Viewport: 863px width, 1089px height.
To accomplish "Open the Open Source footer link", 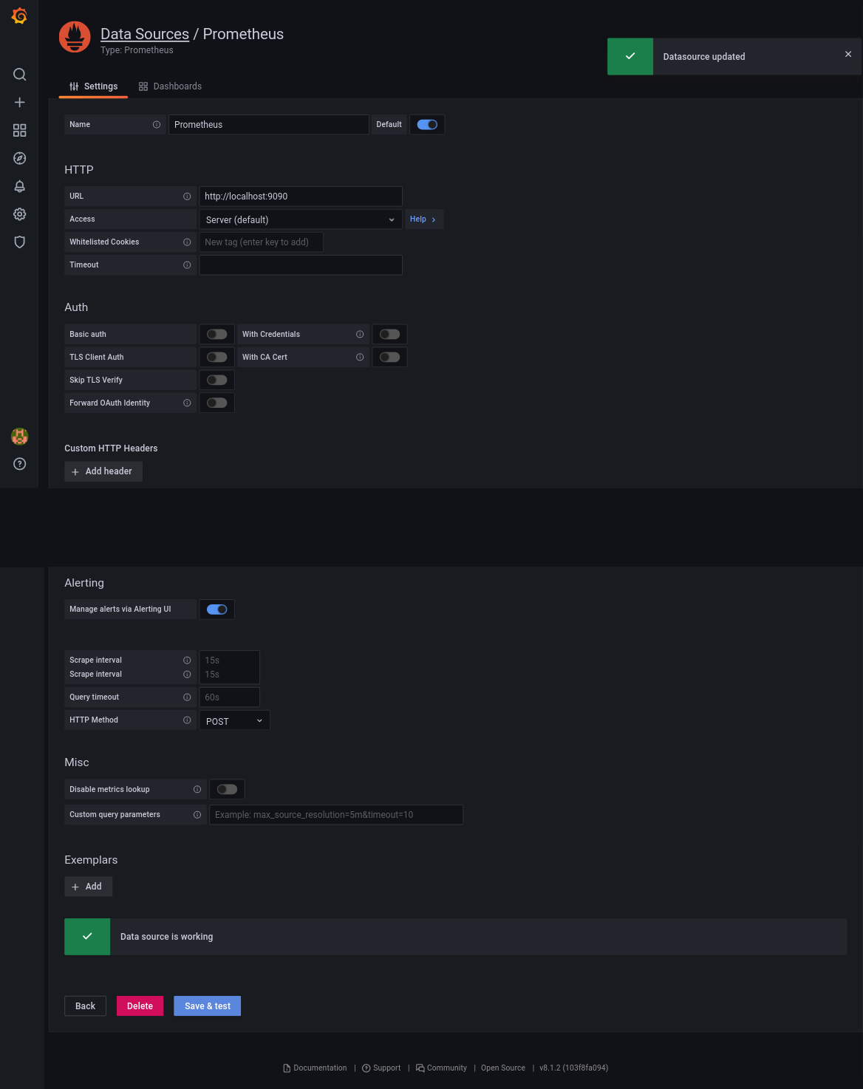I will [503, 1068].
